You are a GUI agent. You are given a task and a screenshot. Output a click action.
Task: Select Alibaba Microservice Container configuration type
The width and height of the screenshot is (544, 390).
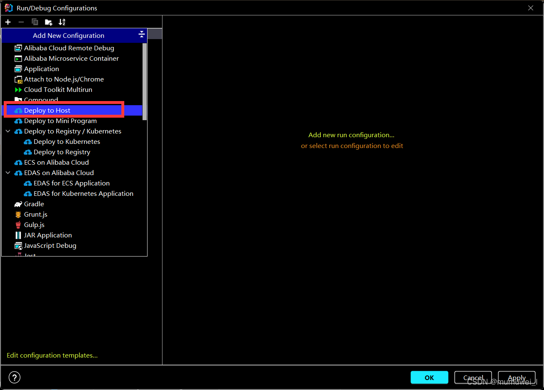[x=71, y=59]
